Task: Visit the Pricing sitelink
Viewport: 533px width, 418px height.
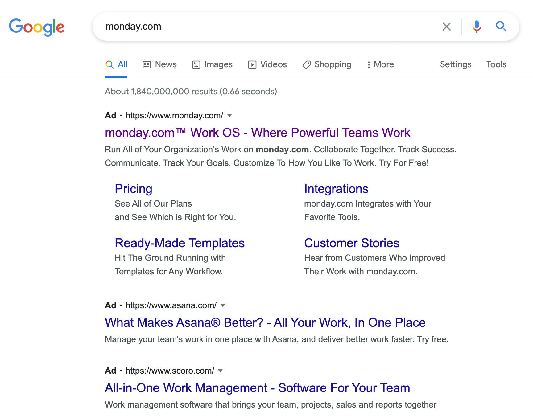Action: 133,189
